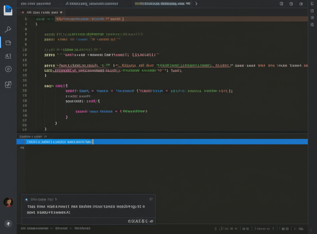Click the blue file logo icon at top-left
The width and height of the screenshot is (317, 234).
click(8, 10)
